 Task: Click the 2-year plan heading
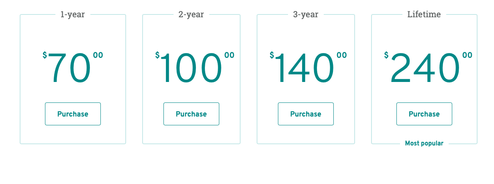point(191,14)
